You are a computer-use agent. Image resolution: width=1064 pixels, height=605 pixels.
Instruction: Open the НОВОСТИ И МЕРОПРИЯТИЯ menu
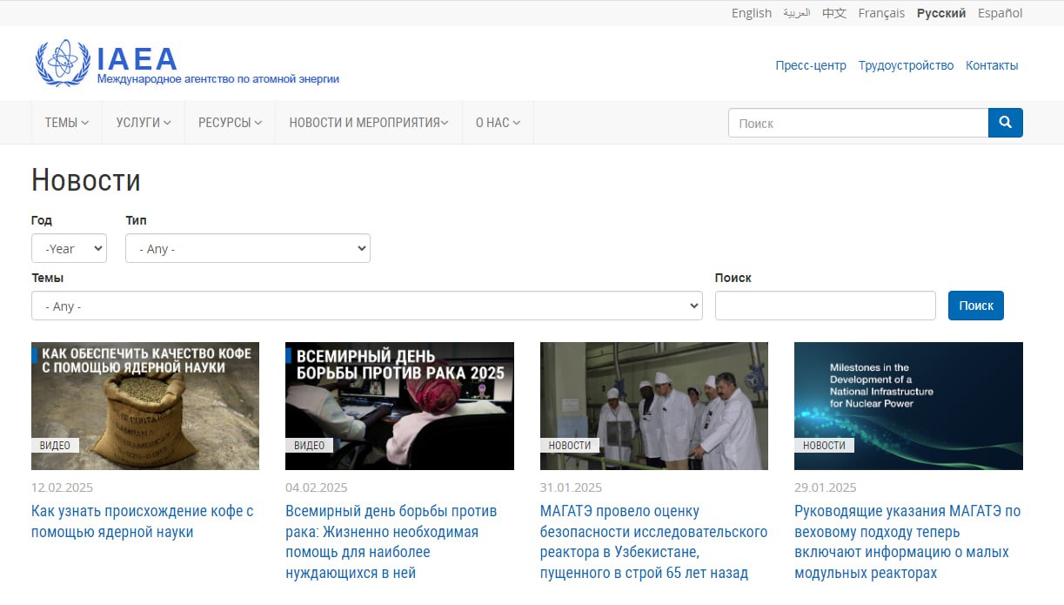(368, 123)
